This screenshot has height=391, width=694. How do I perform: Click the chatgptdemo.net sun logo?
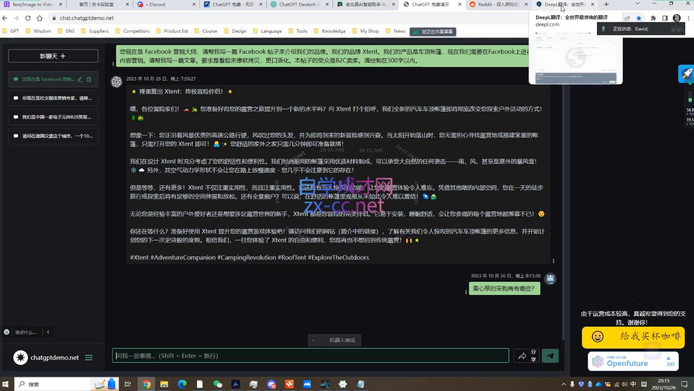tap(20, 357)
